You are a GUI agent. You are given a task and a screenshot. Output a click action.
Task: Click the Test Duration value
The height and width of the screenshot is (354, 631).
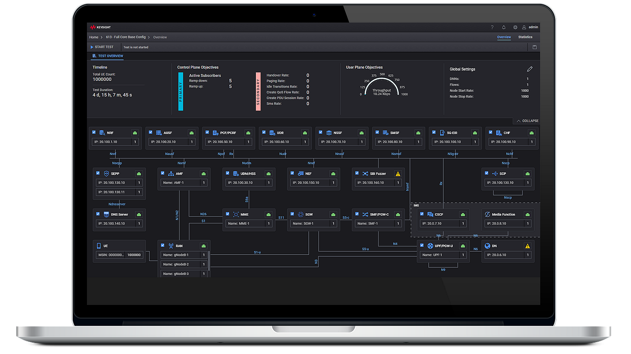tap(112, 95)
